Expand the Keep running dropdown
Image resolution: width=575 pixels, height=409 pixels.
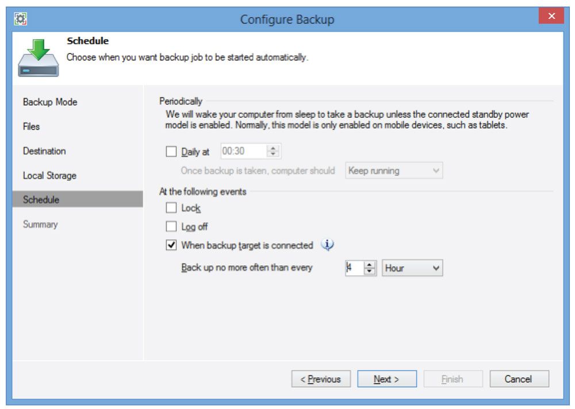click(x=394, y=171)
